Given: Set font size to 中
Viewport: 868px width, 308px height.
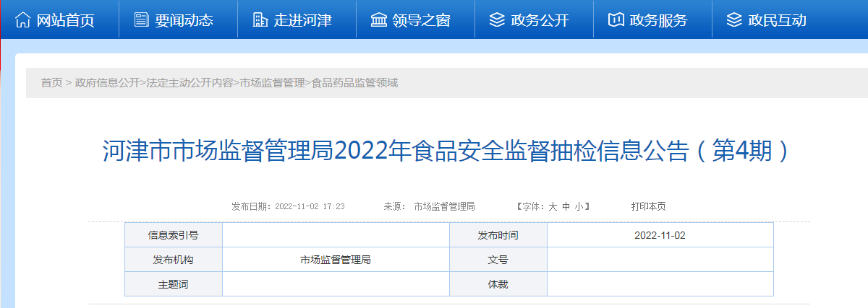Looking at the screenshot, I should point(566,206).
